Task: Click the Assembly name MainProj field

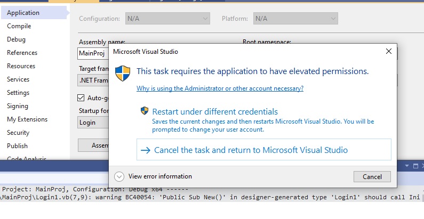Action: tap(93, 53)
